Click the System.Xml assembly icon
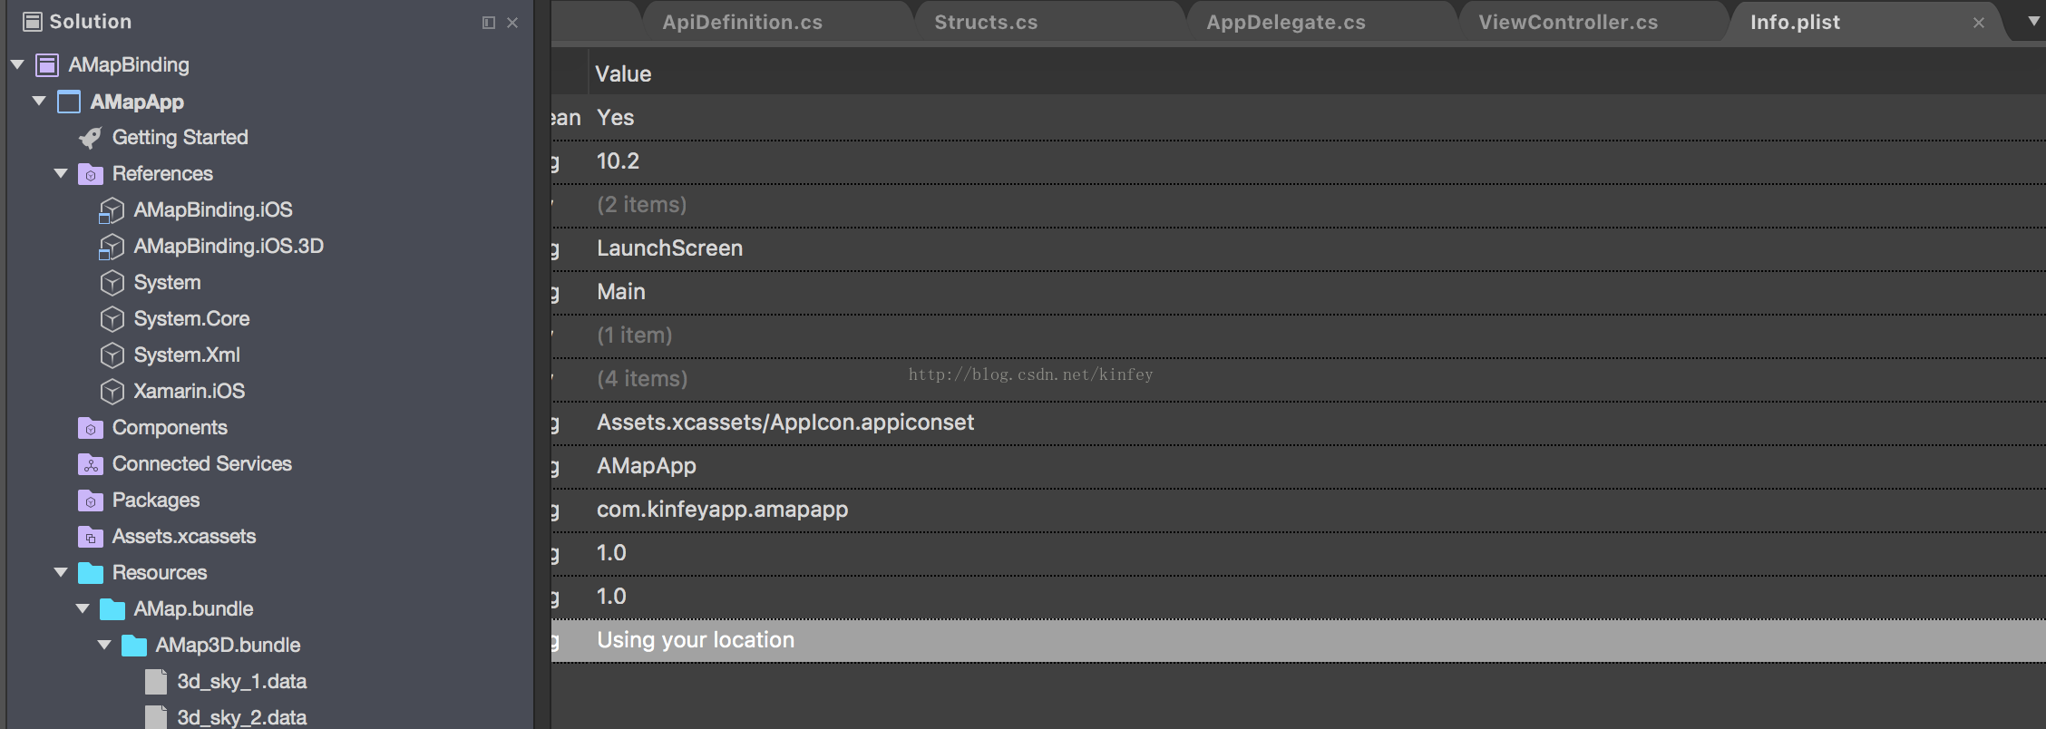Viewport: 2046px width, 729px height. (x=112, y=355)
